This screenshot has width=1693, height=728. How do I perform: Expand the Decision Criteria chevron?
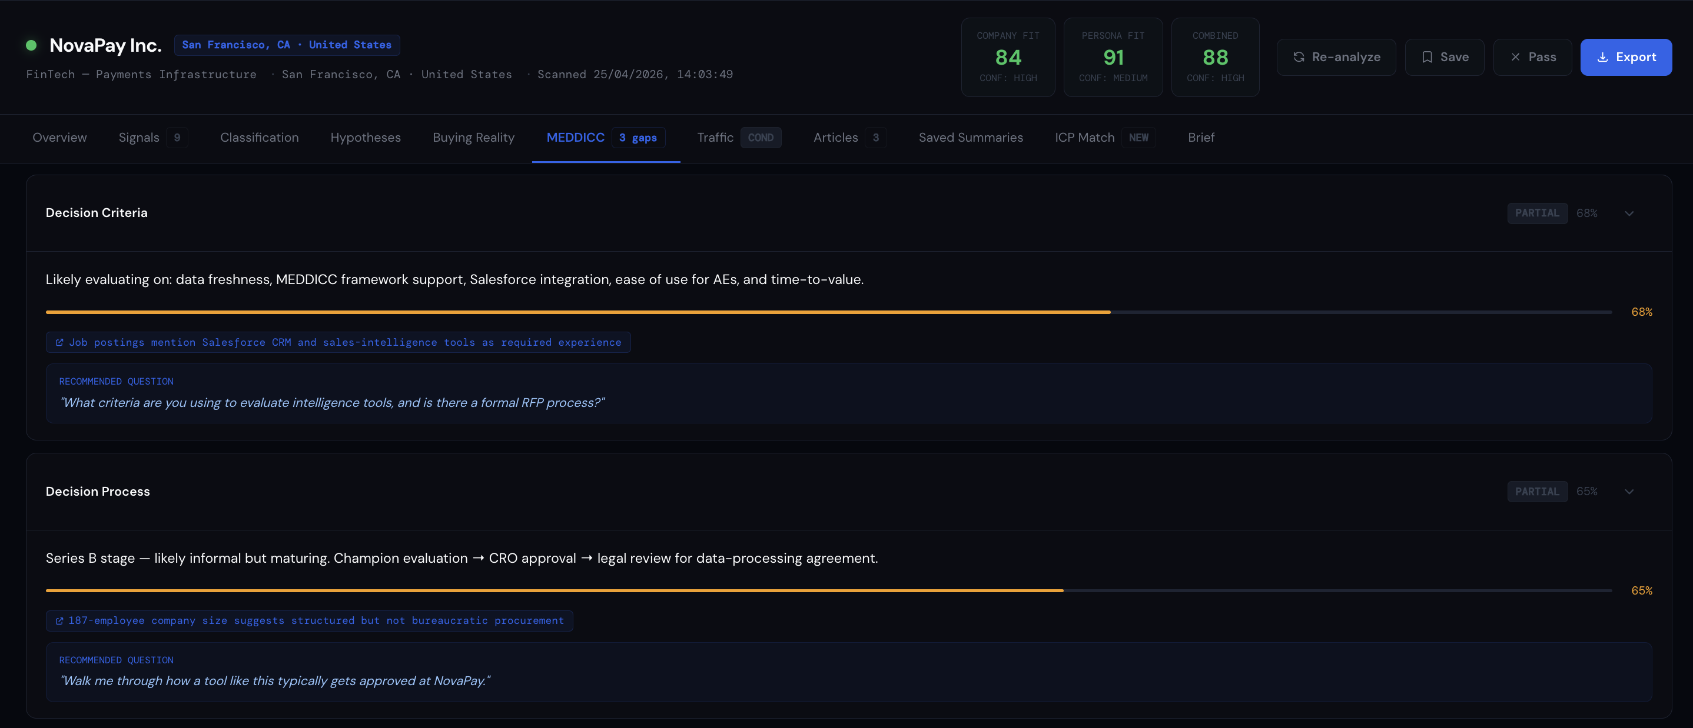click(1629, 213)
